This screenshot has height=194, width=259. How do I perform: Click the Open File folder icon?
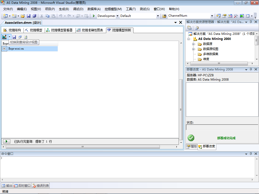coord(23,16)
